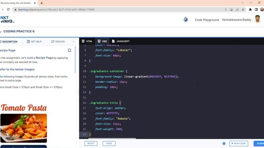The width and height of the screenshot is (264, 148).
Task: Open Code Playground link
Action: click(x=207, y=20)
